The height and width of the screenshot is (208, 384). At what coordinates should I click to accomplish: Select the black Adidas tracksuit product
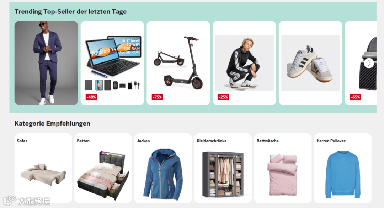click(244, 63)
